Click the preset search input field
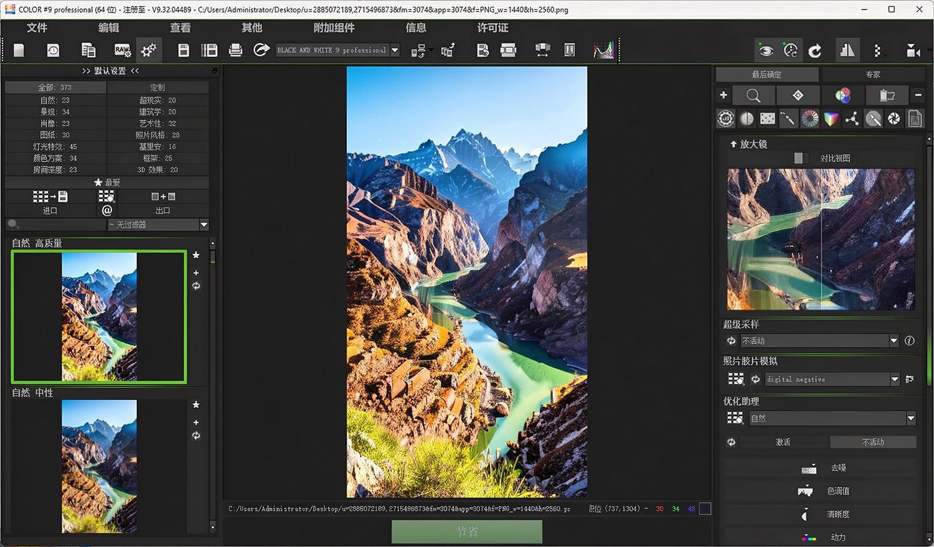 point(55,225)
